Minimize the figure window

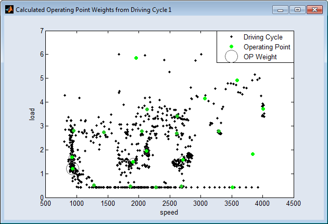click(282, 10)
